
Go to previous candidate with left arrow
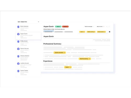click(107, 27)
